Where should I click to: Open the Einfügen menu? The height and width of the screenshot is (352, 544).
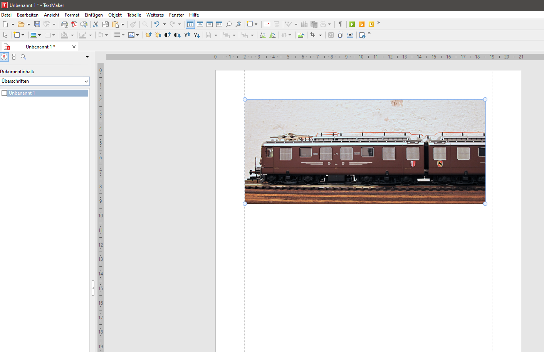point(94,15)
